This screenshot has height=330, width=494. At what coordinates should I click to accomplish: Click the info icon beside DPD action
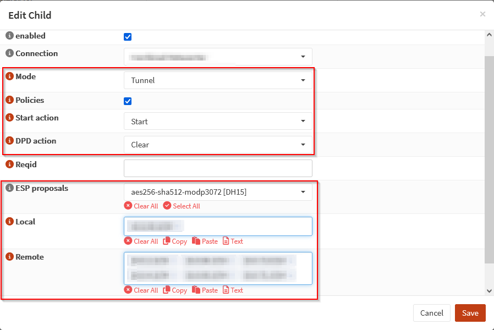click(9, 141)
